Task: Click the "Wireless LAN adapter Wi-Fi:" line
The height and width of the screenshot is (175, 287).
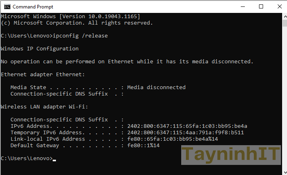Action: 45,107
